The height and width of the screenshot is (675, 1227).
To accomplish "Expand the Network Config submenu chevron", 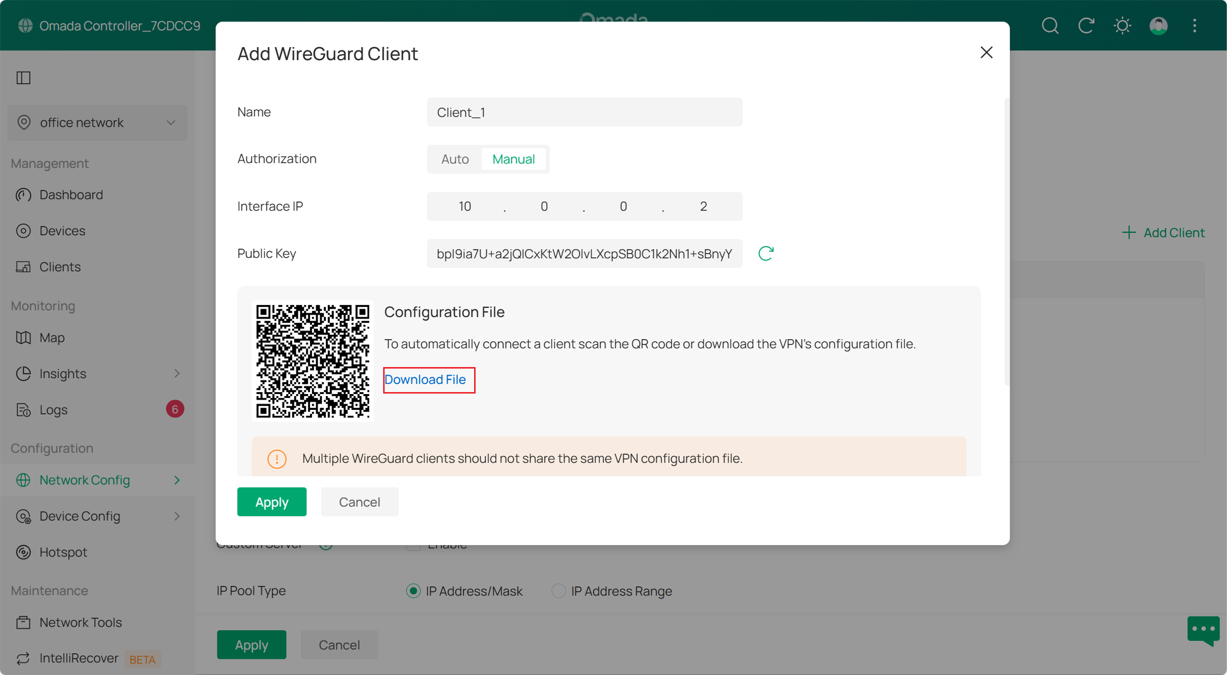I will coord(177,480).
